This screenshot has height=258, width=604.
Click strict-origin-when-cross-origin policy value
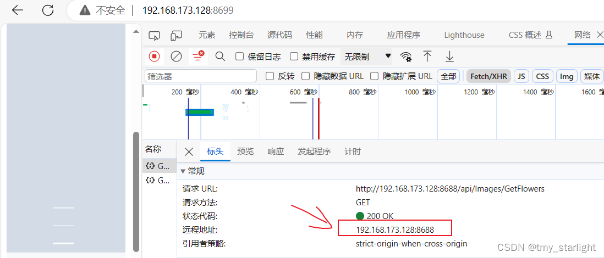pos(411,243)
